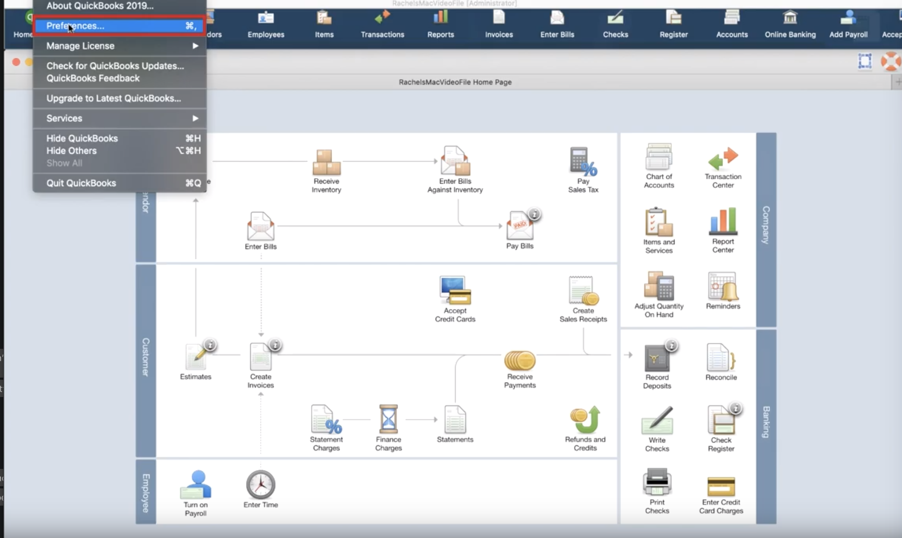Open Statement Charges icon
The width and height of the screenshot is (902, 538).
326,428
